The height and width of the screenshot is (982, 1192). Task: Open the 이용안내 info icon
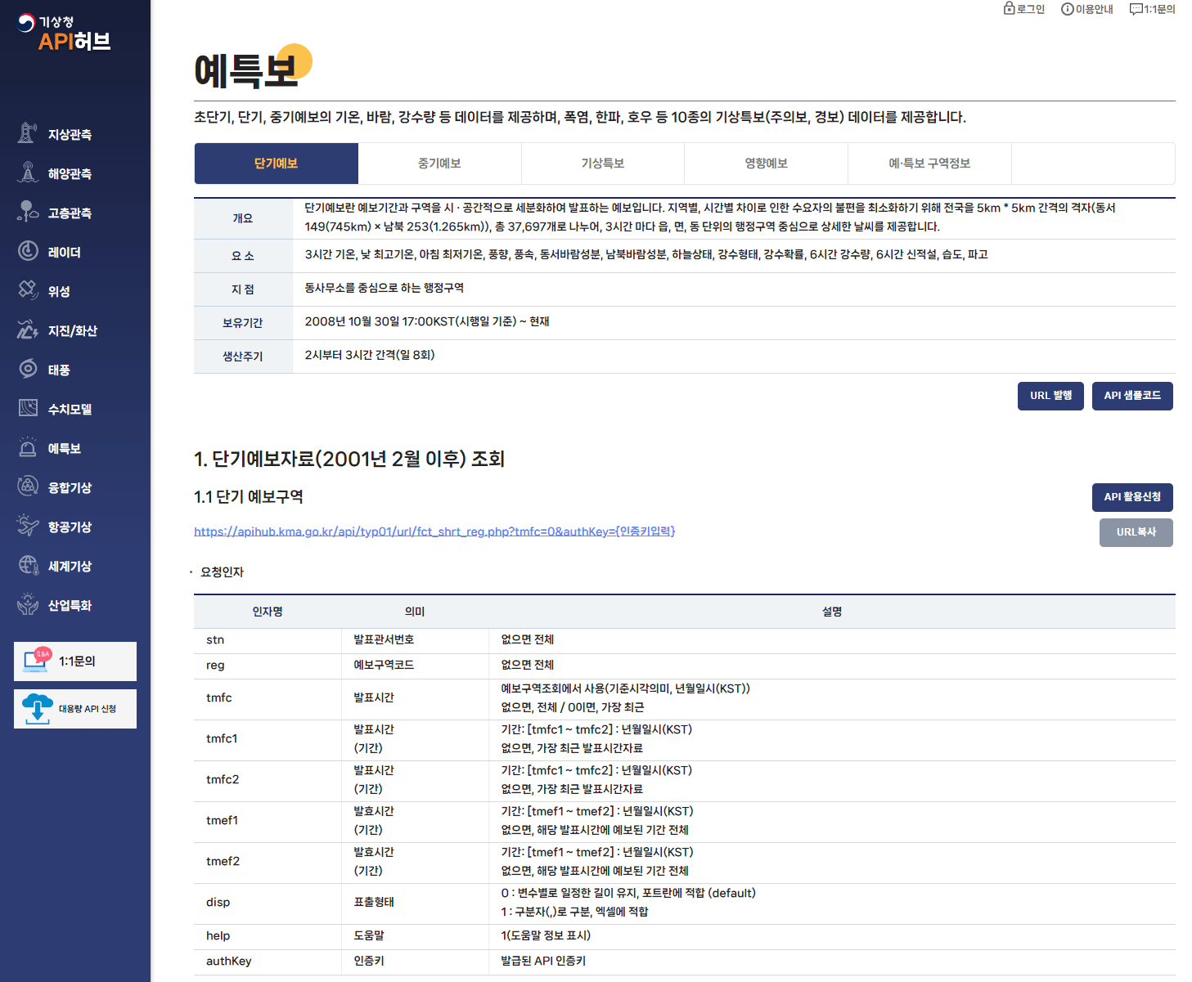click(1067, 9)
